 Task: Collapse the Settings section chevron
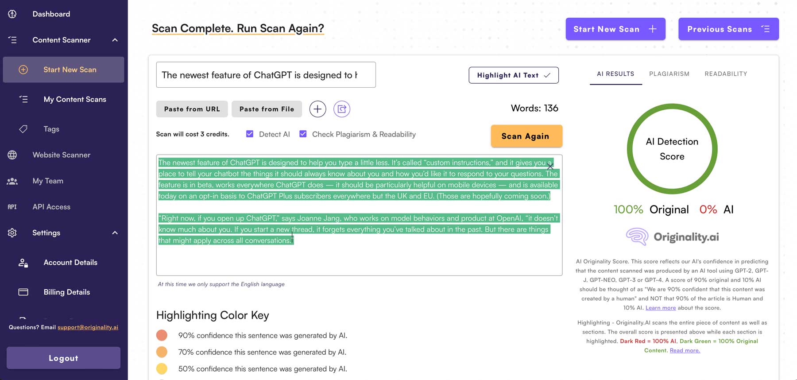tap(115, 233)
